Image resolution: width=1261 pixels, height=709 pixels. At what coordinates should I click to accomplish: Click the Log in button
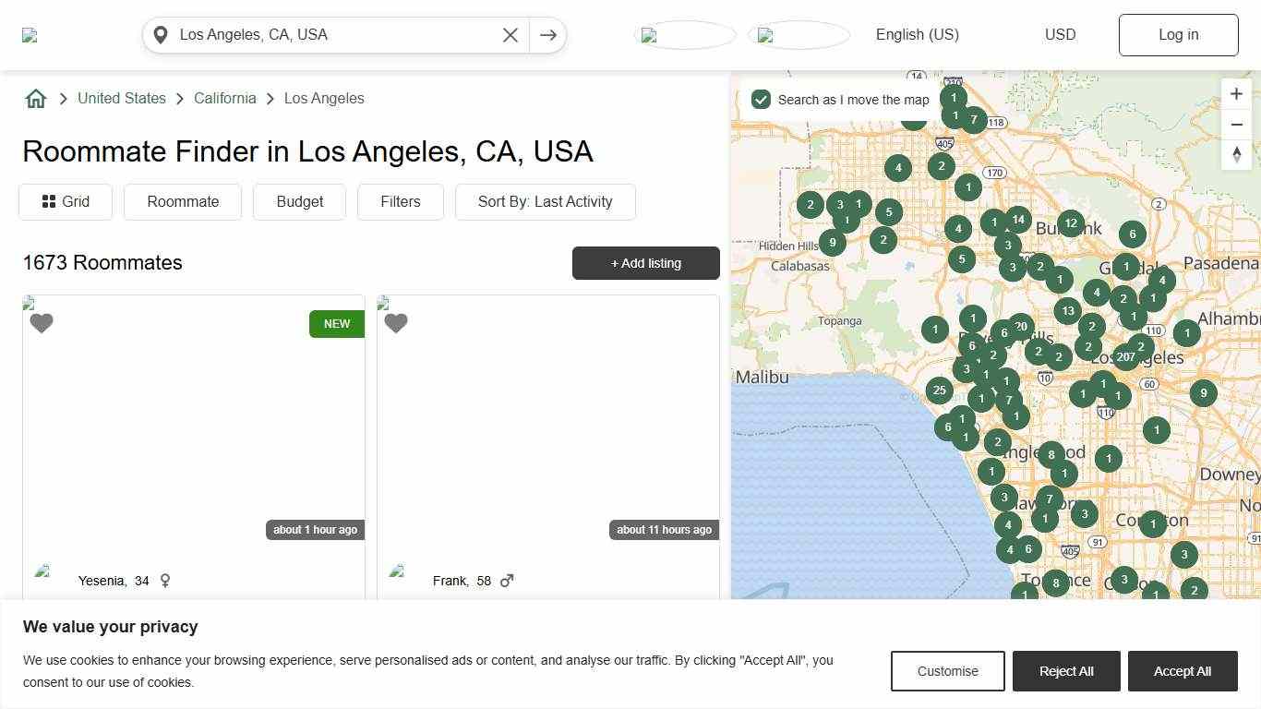[1178, 34]
